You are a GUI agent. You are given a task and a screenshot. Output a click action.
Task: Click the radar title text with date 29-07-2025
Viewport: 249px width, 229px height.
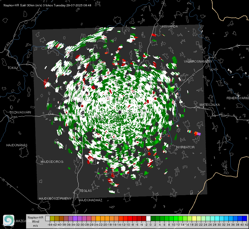pos(47,5)
